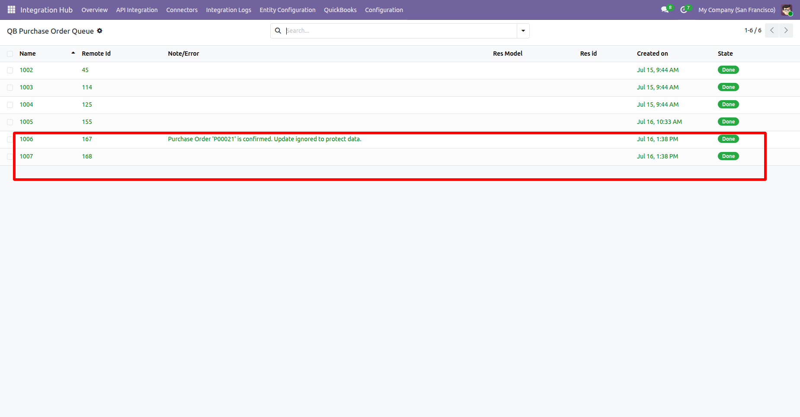Go to previous page arrow
Image resolution: width=800 pixels, height=417 pixels.
pos(772,30)
